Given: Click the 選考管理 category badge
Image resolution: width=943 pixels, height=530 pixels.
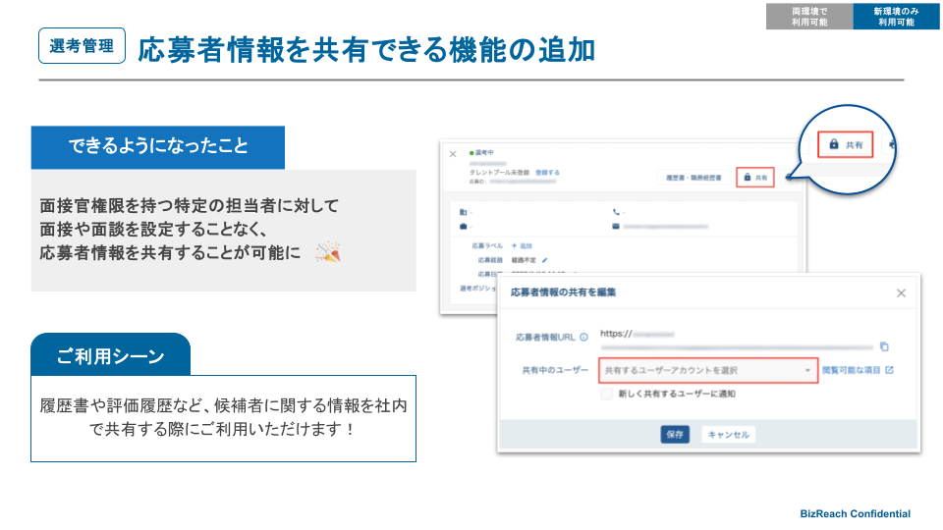Looking at the screenshot, I should coord(82,46).
